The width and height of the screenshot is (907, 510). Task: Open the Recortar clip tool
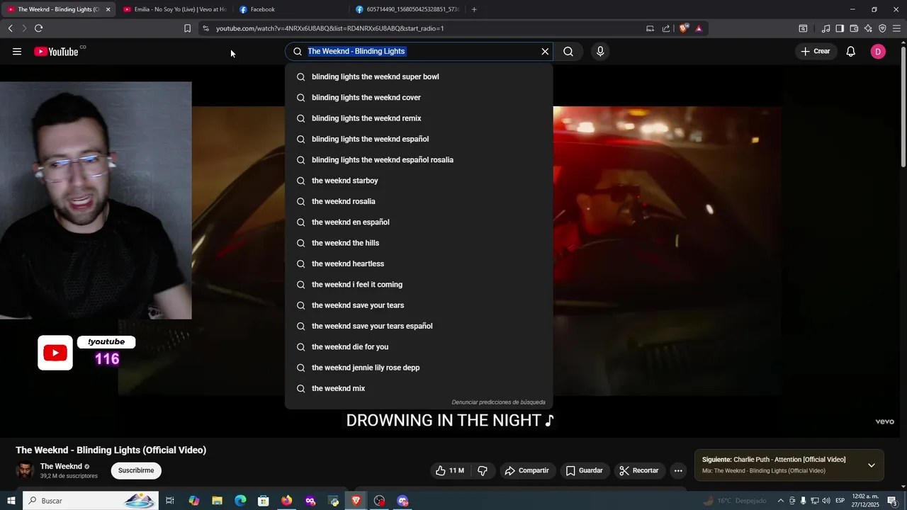coord(639,470)
